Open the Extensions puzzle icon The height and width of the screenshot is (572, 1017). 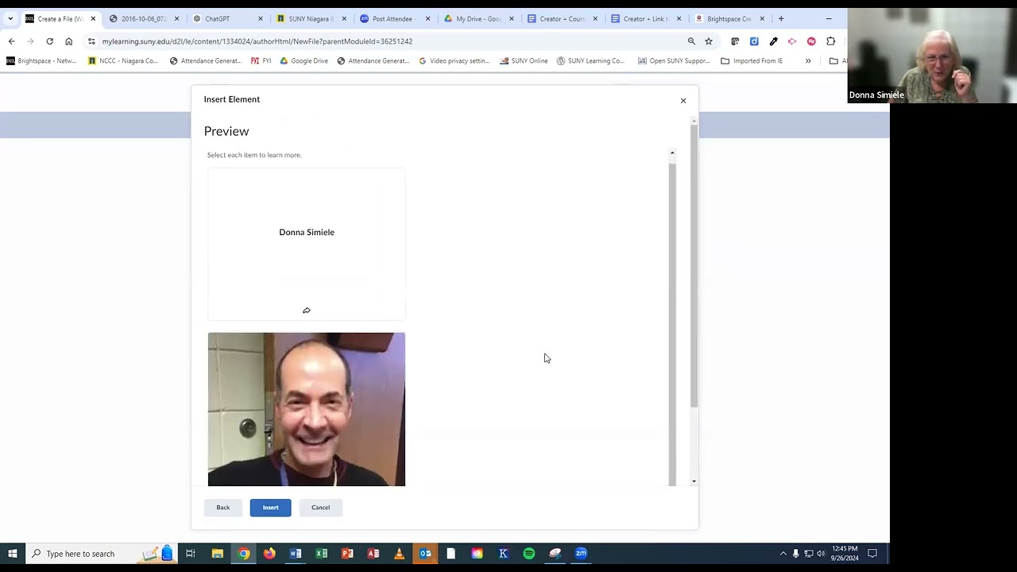point(830,41)
